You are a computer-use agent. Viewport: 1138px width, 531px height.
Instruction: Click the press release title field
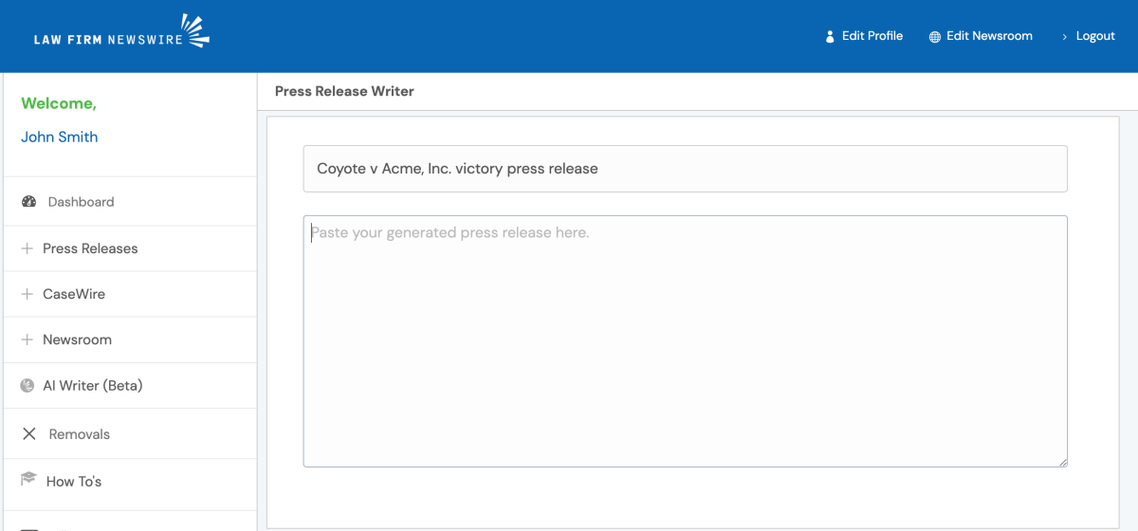[685, 169]
